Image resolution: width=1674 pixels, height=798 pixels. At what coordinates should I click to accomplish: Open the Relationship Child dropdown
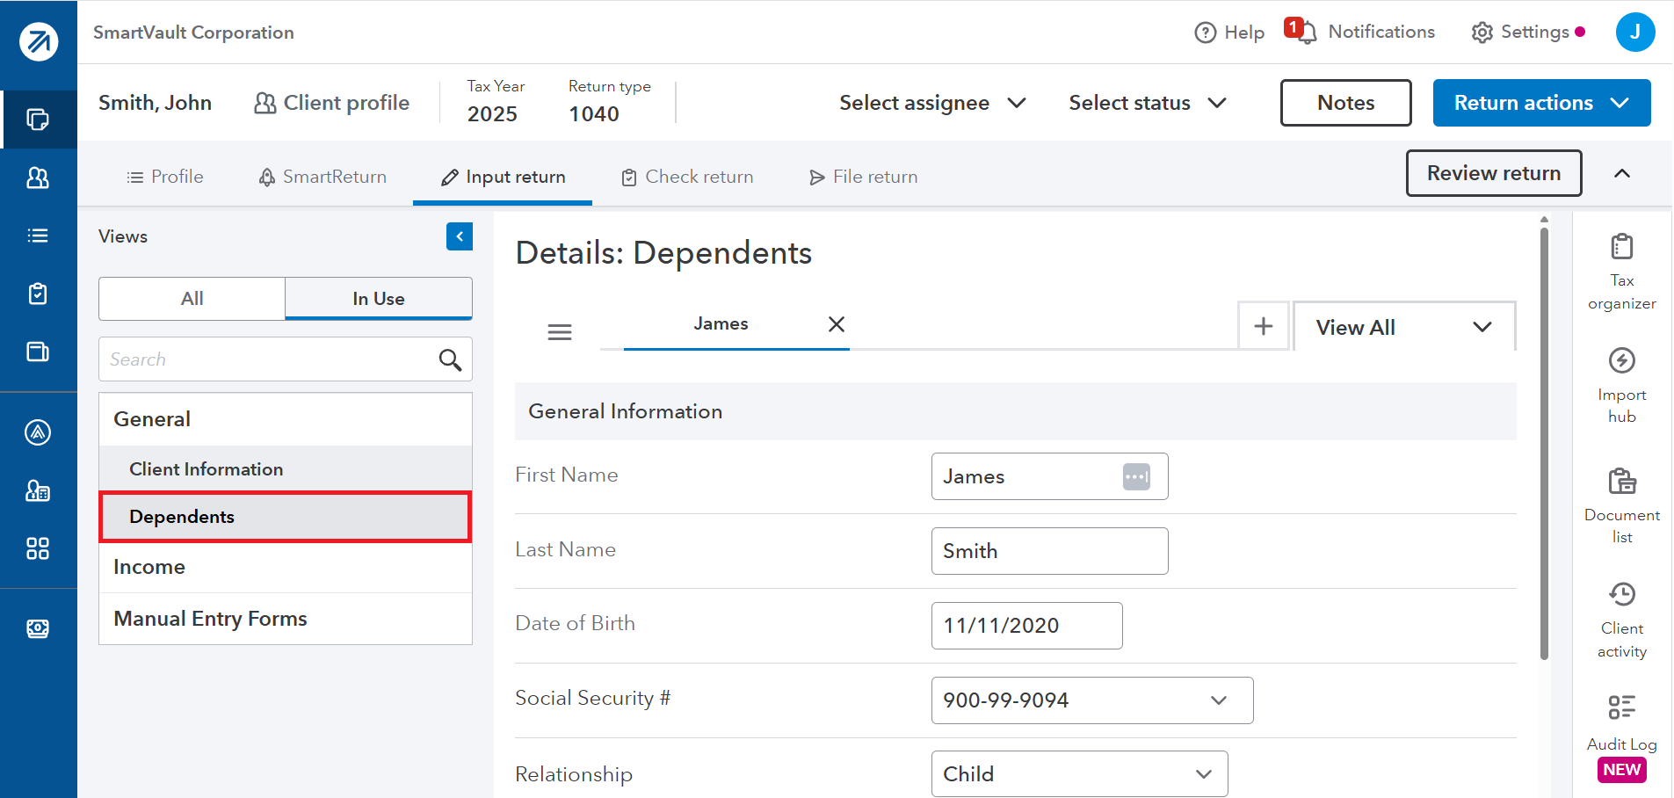1079,774
